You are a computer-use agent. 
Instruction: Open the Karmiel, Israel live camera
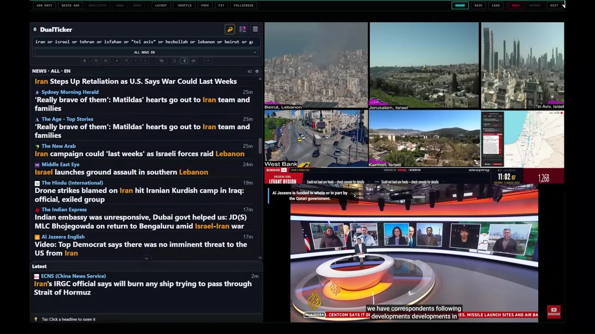(424, 139)
